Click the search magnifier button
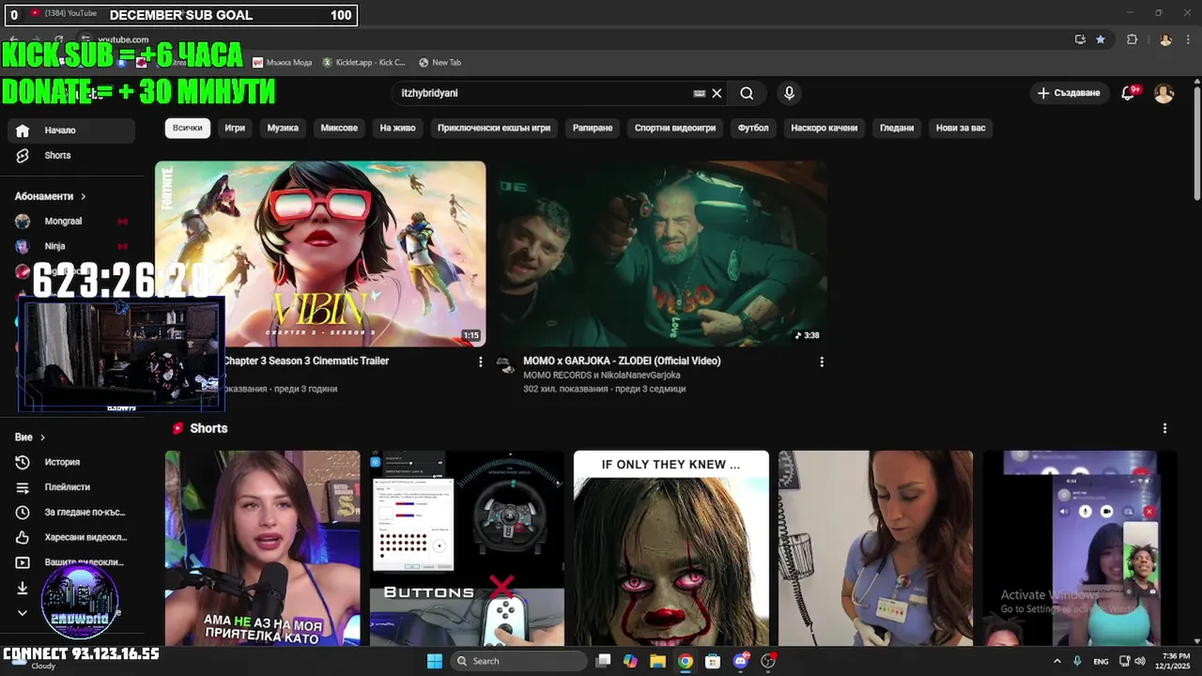Screen dimensions: 1202x676 click(x=747, y=93)
